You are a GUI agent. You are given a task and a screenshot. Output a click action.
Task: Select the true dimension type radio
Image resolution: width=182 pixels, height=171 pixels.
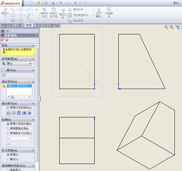tap(8, 159)
